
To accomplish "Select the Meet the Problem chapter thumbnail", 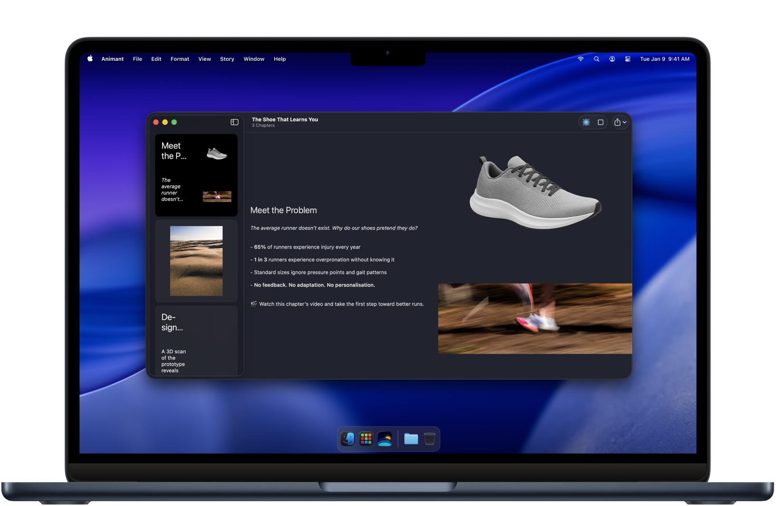I will pos(196,175).
